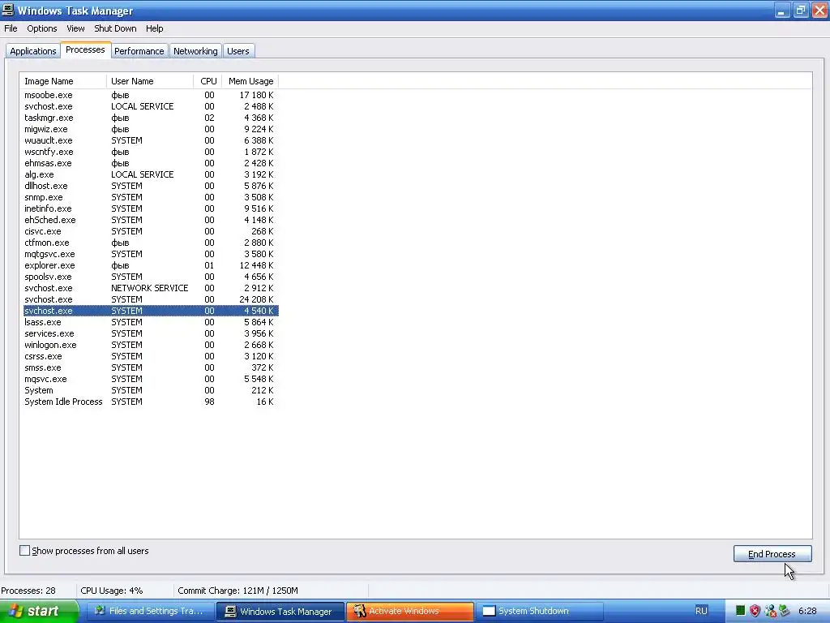This screenshot has width=830, height=623.
Task: Select the Processes tab
Action: (x=85, y=49)
